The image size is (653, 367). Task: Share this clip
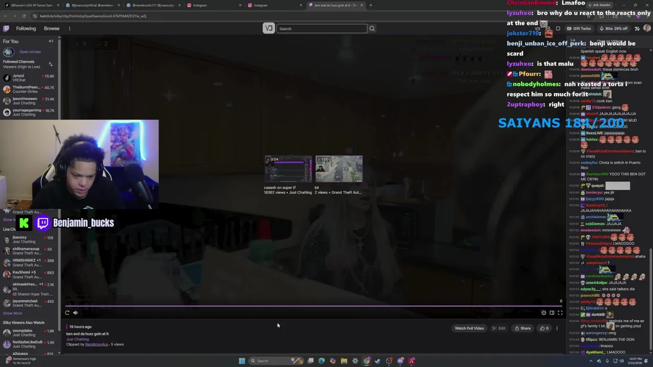(x=523, y=328)
